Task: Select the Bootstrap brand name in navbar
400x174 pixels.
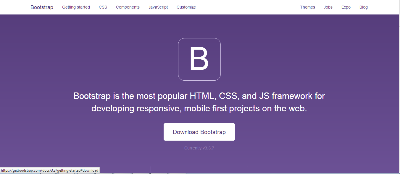Action: [x=41, y=7]
